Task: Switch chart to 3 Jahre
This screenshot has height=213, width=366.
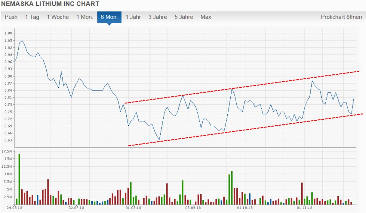Action: pos(158,17)
